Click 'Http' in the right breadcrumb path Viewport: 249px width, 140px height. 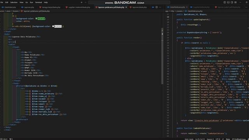click(172, 11)
